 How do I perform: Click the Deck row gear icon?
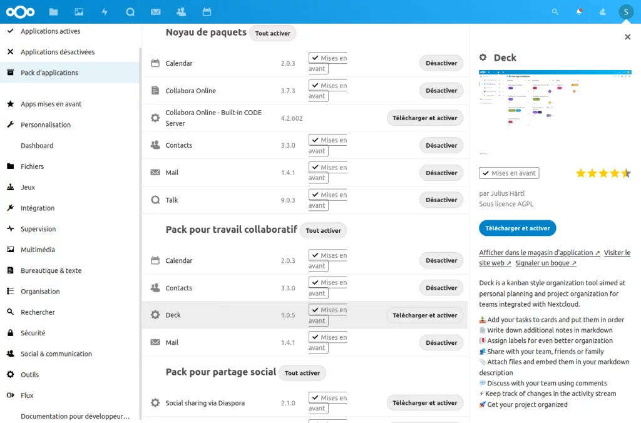[155, 315]
